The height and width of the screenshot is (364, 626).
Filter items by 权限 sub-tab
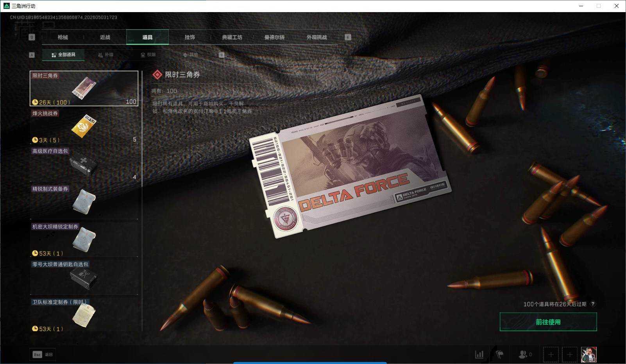(x=148, y=55)
